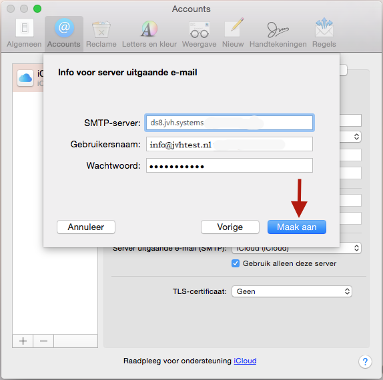Follow the iCloud support link
383x380 pixels.
pos(245,361)
